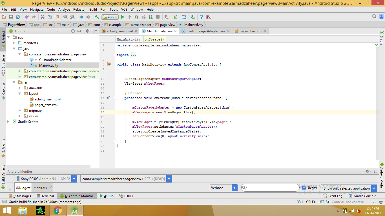Click the Chrome taskbar icon
385x216 pixels.
[x=58, y=210]
